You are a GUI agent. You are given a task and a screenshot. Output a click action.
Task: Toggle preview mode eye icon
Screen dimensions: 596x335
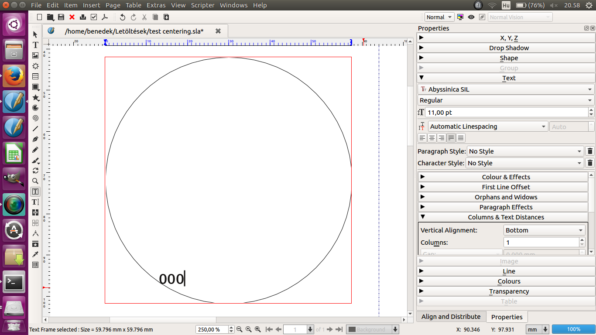tap(471, 17)
